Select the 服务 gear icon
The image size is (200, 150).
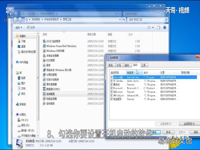(44, 65)
